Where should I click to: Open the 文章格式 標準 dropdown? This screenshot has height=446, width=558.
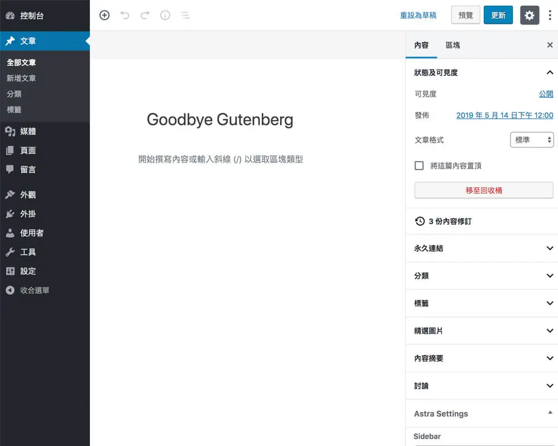(532, 140)
